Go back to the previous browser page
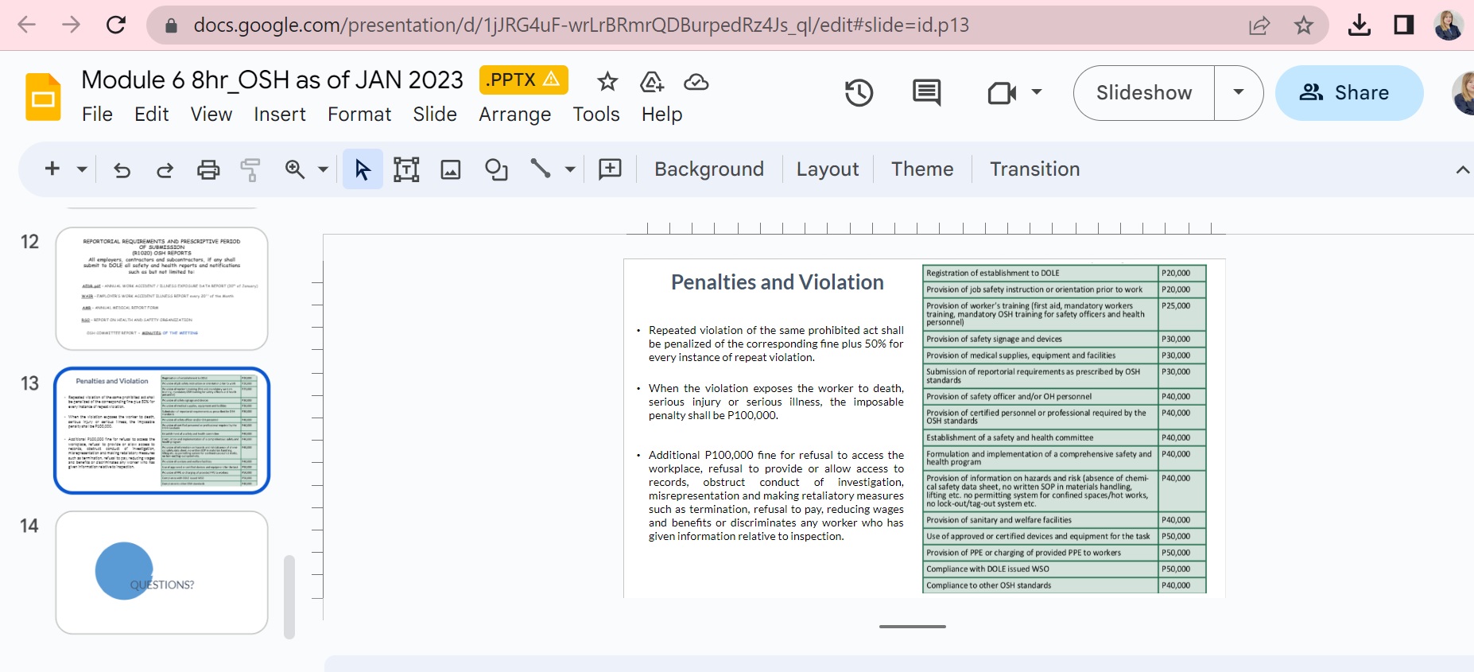Image resolution: width=1474 pixels, height=672 pixels. [x=27, y=25]
